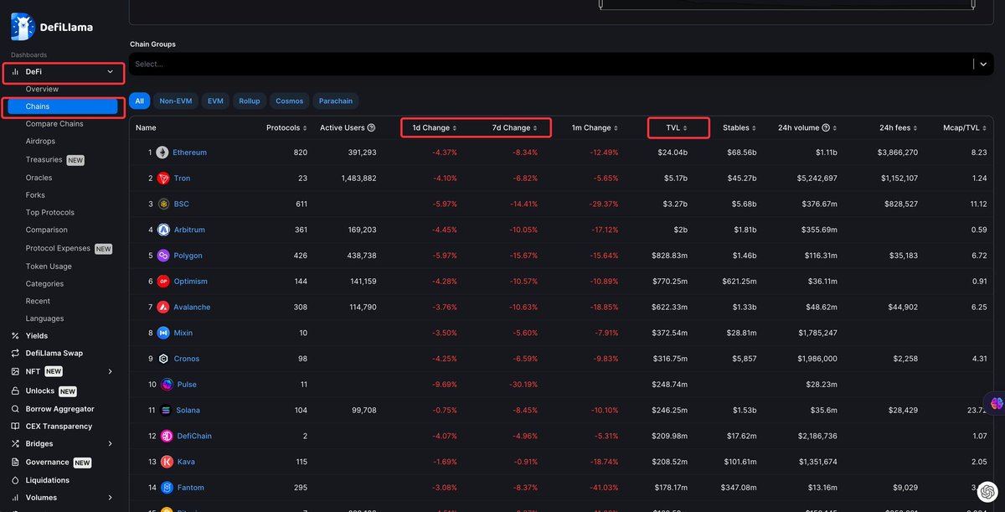The width and height of the screenshot is (1005, 512).
Task: Open the Arbitrum chain link
Action: point(188,230)
